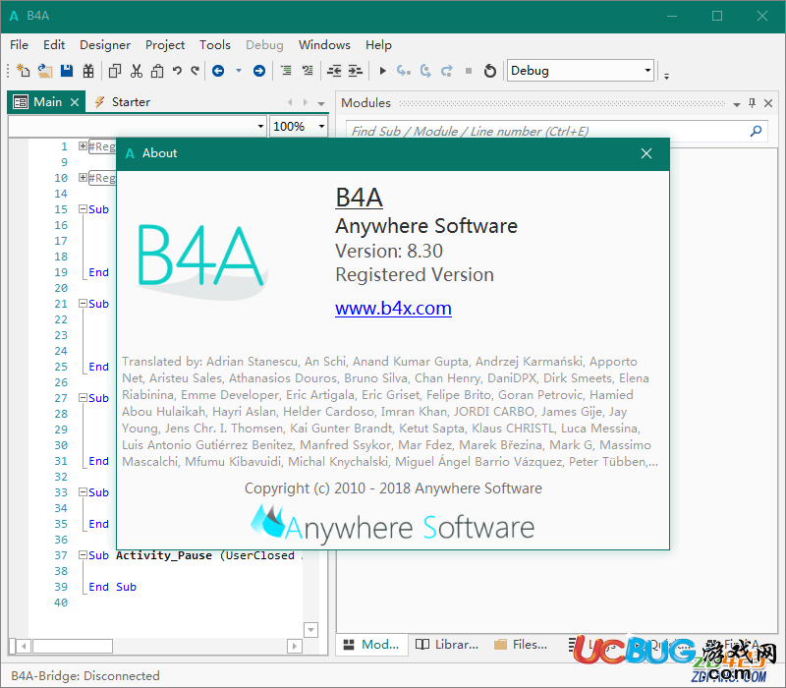The image size is (786, 688).
Task: Click the Copy toolbar icon
Action: coord(115,71)
